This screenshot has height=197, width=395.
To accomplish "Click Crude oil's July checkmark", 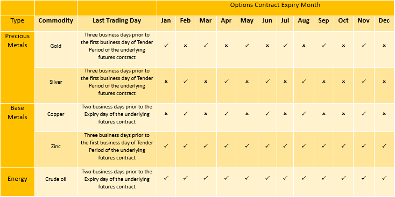I will (285, 178).
